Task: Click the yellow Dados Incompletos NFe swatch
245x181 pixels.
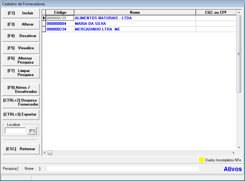Action: coord(202,160)
